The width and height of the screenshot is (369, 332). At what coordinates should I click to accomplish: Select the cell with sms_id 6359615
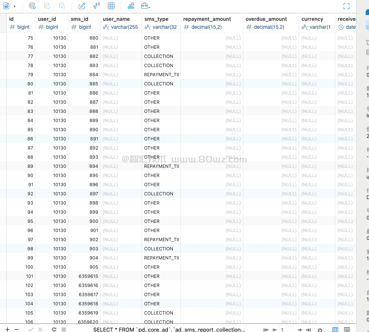click(x=84, y=276)
